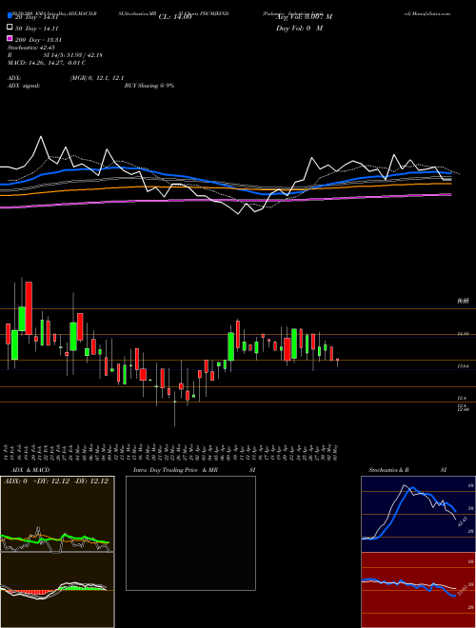Open the blue Stochastics chart panel
Viewport: 476px width, 628px height.
coord(418,514)
